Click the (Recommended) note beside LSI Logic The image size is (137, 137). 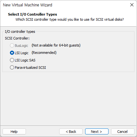[x=44, y=53]
